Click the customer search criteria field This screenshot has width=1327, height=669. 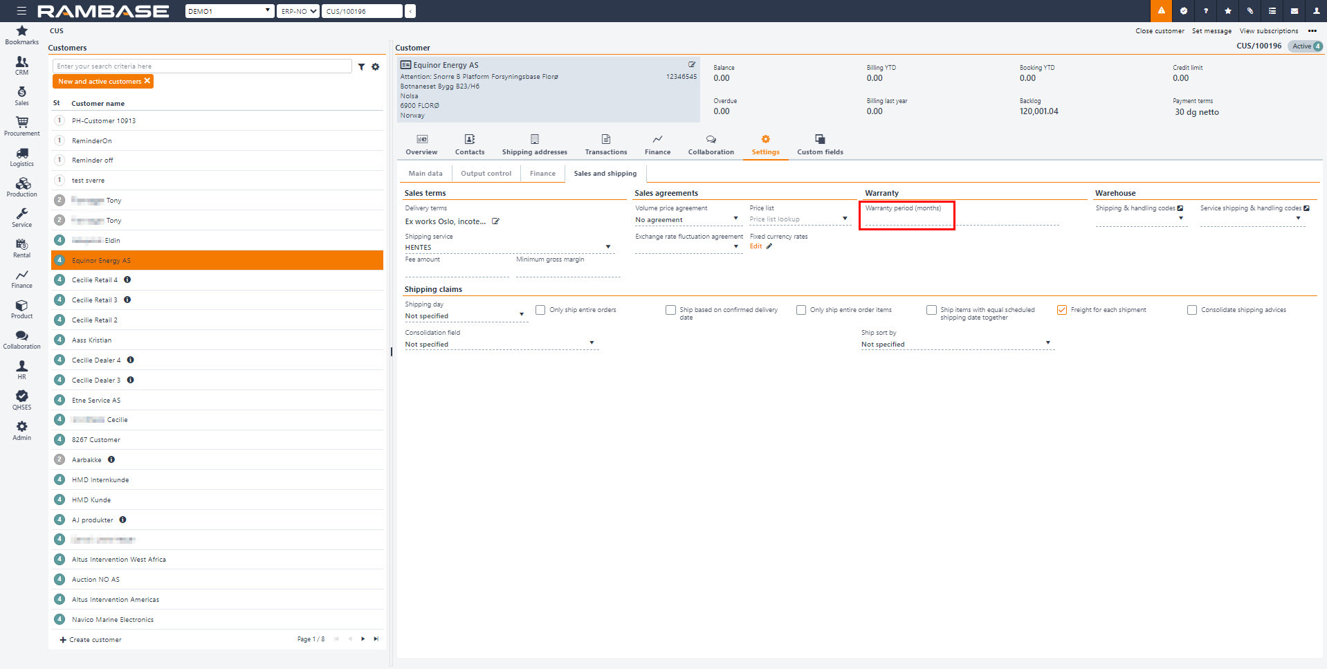(202, 66)
